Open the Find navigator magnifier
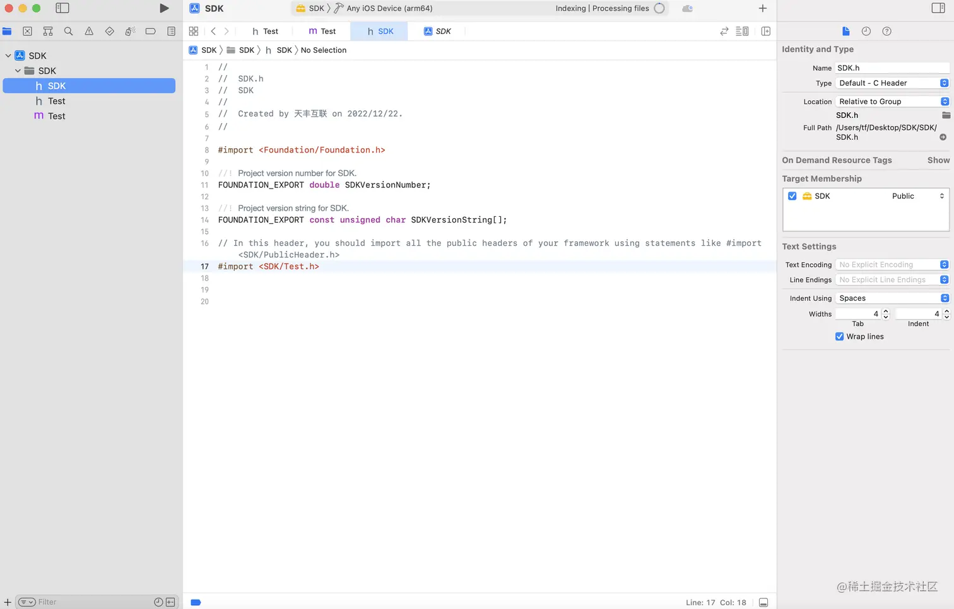The width and height of the screenshot is (954, 609). (68, 31)
